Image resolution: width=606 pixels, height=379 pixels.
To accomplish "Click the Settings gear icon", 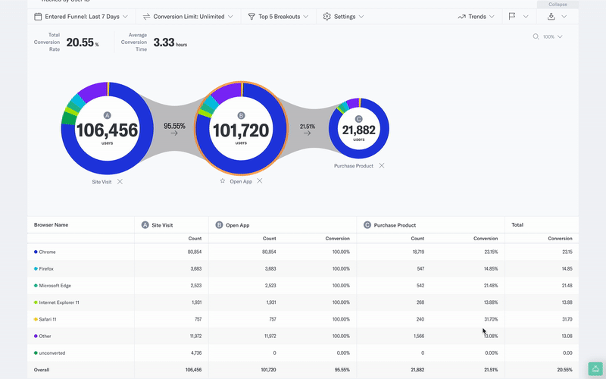I will 327,17.
